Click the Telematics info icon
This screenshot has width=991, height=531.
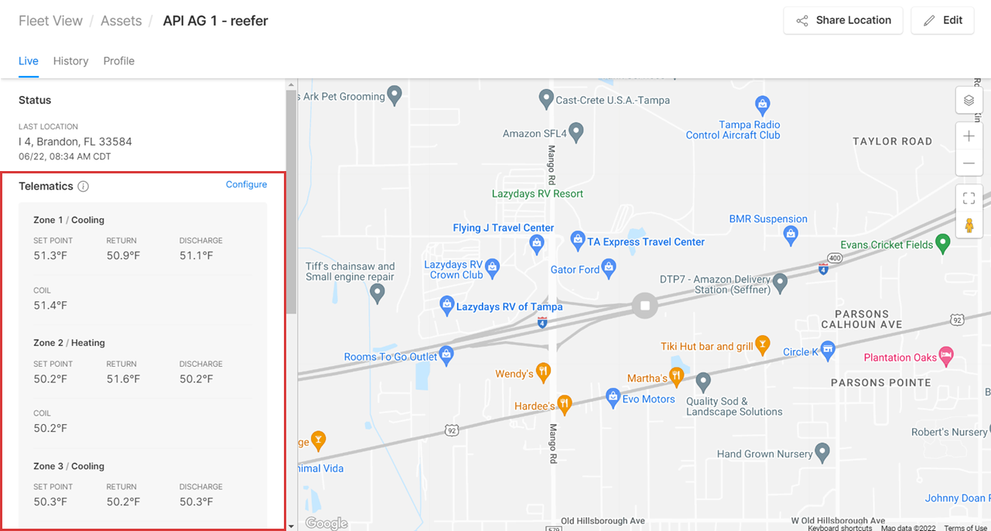84,187
